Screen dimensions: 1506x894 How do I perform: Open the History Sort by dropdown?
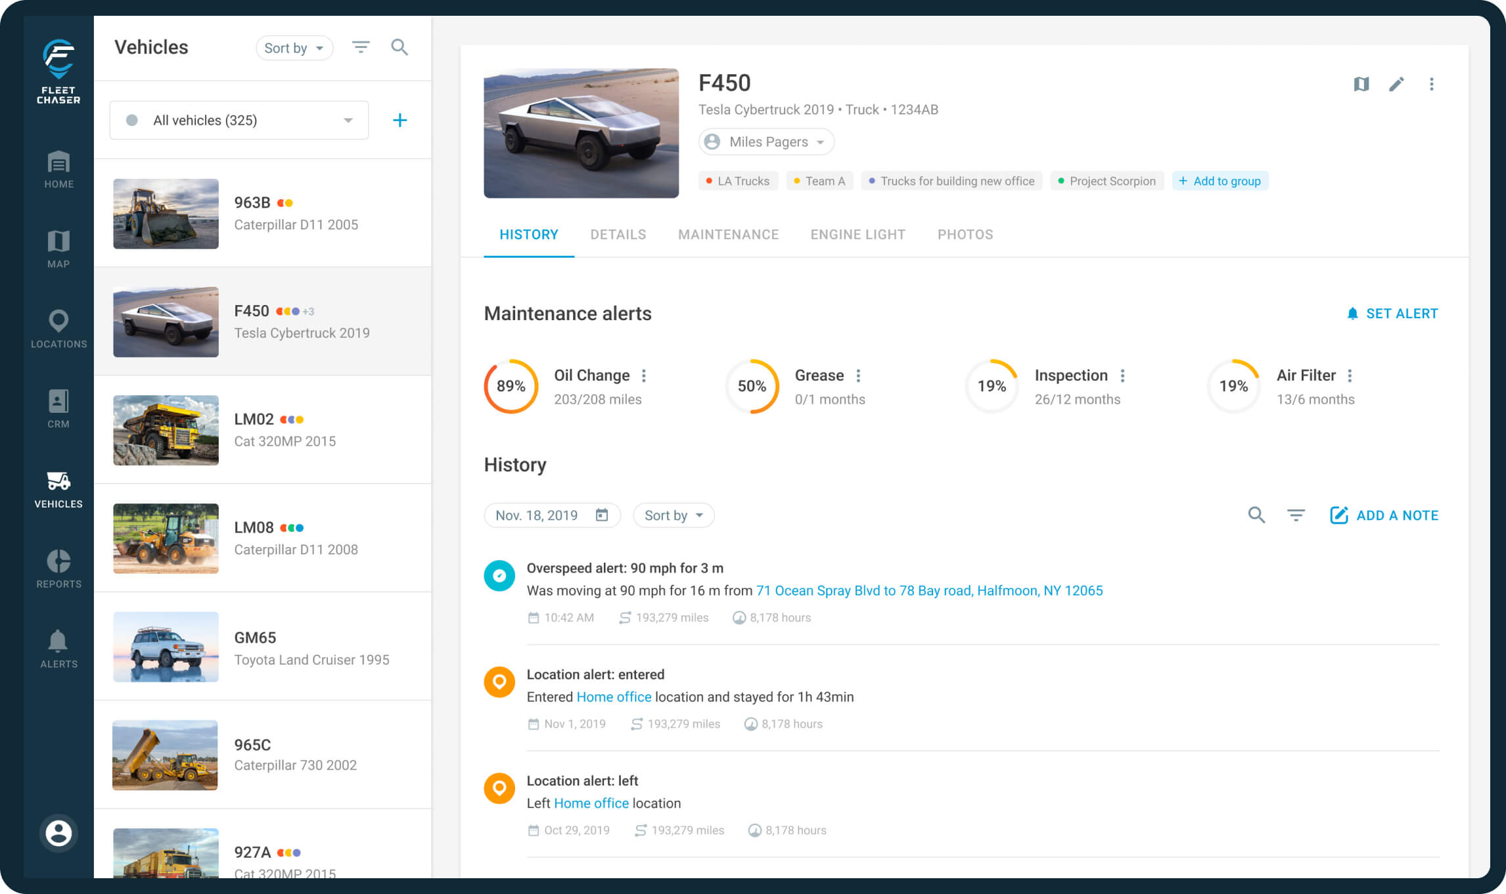coord(673,515)
